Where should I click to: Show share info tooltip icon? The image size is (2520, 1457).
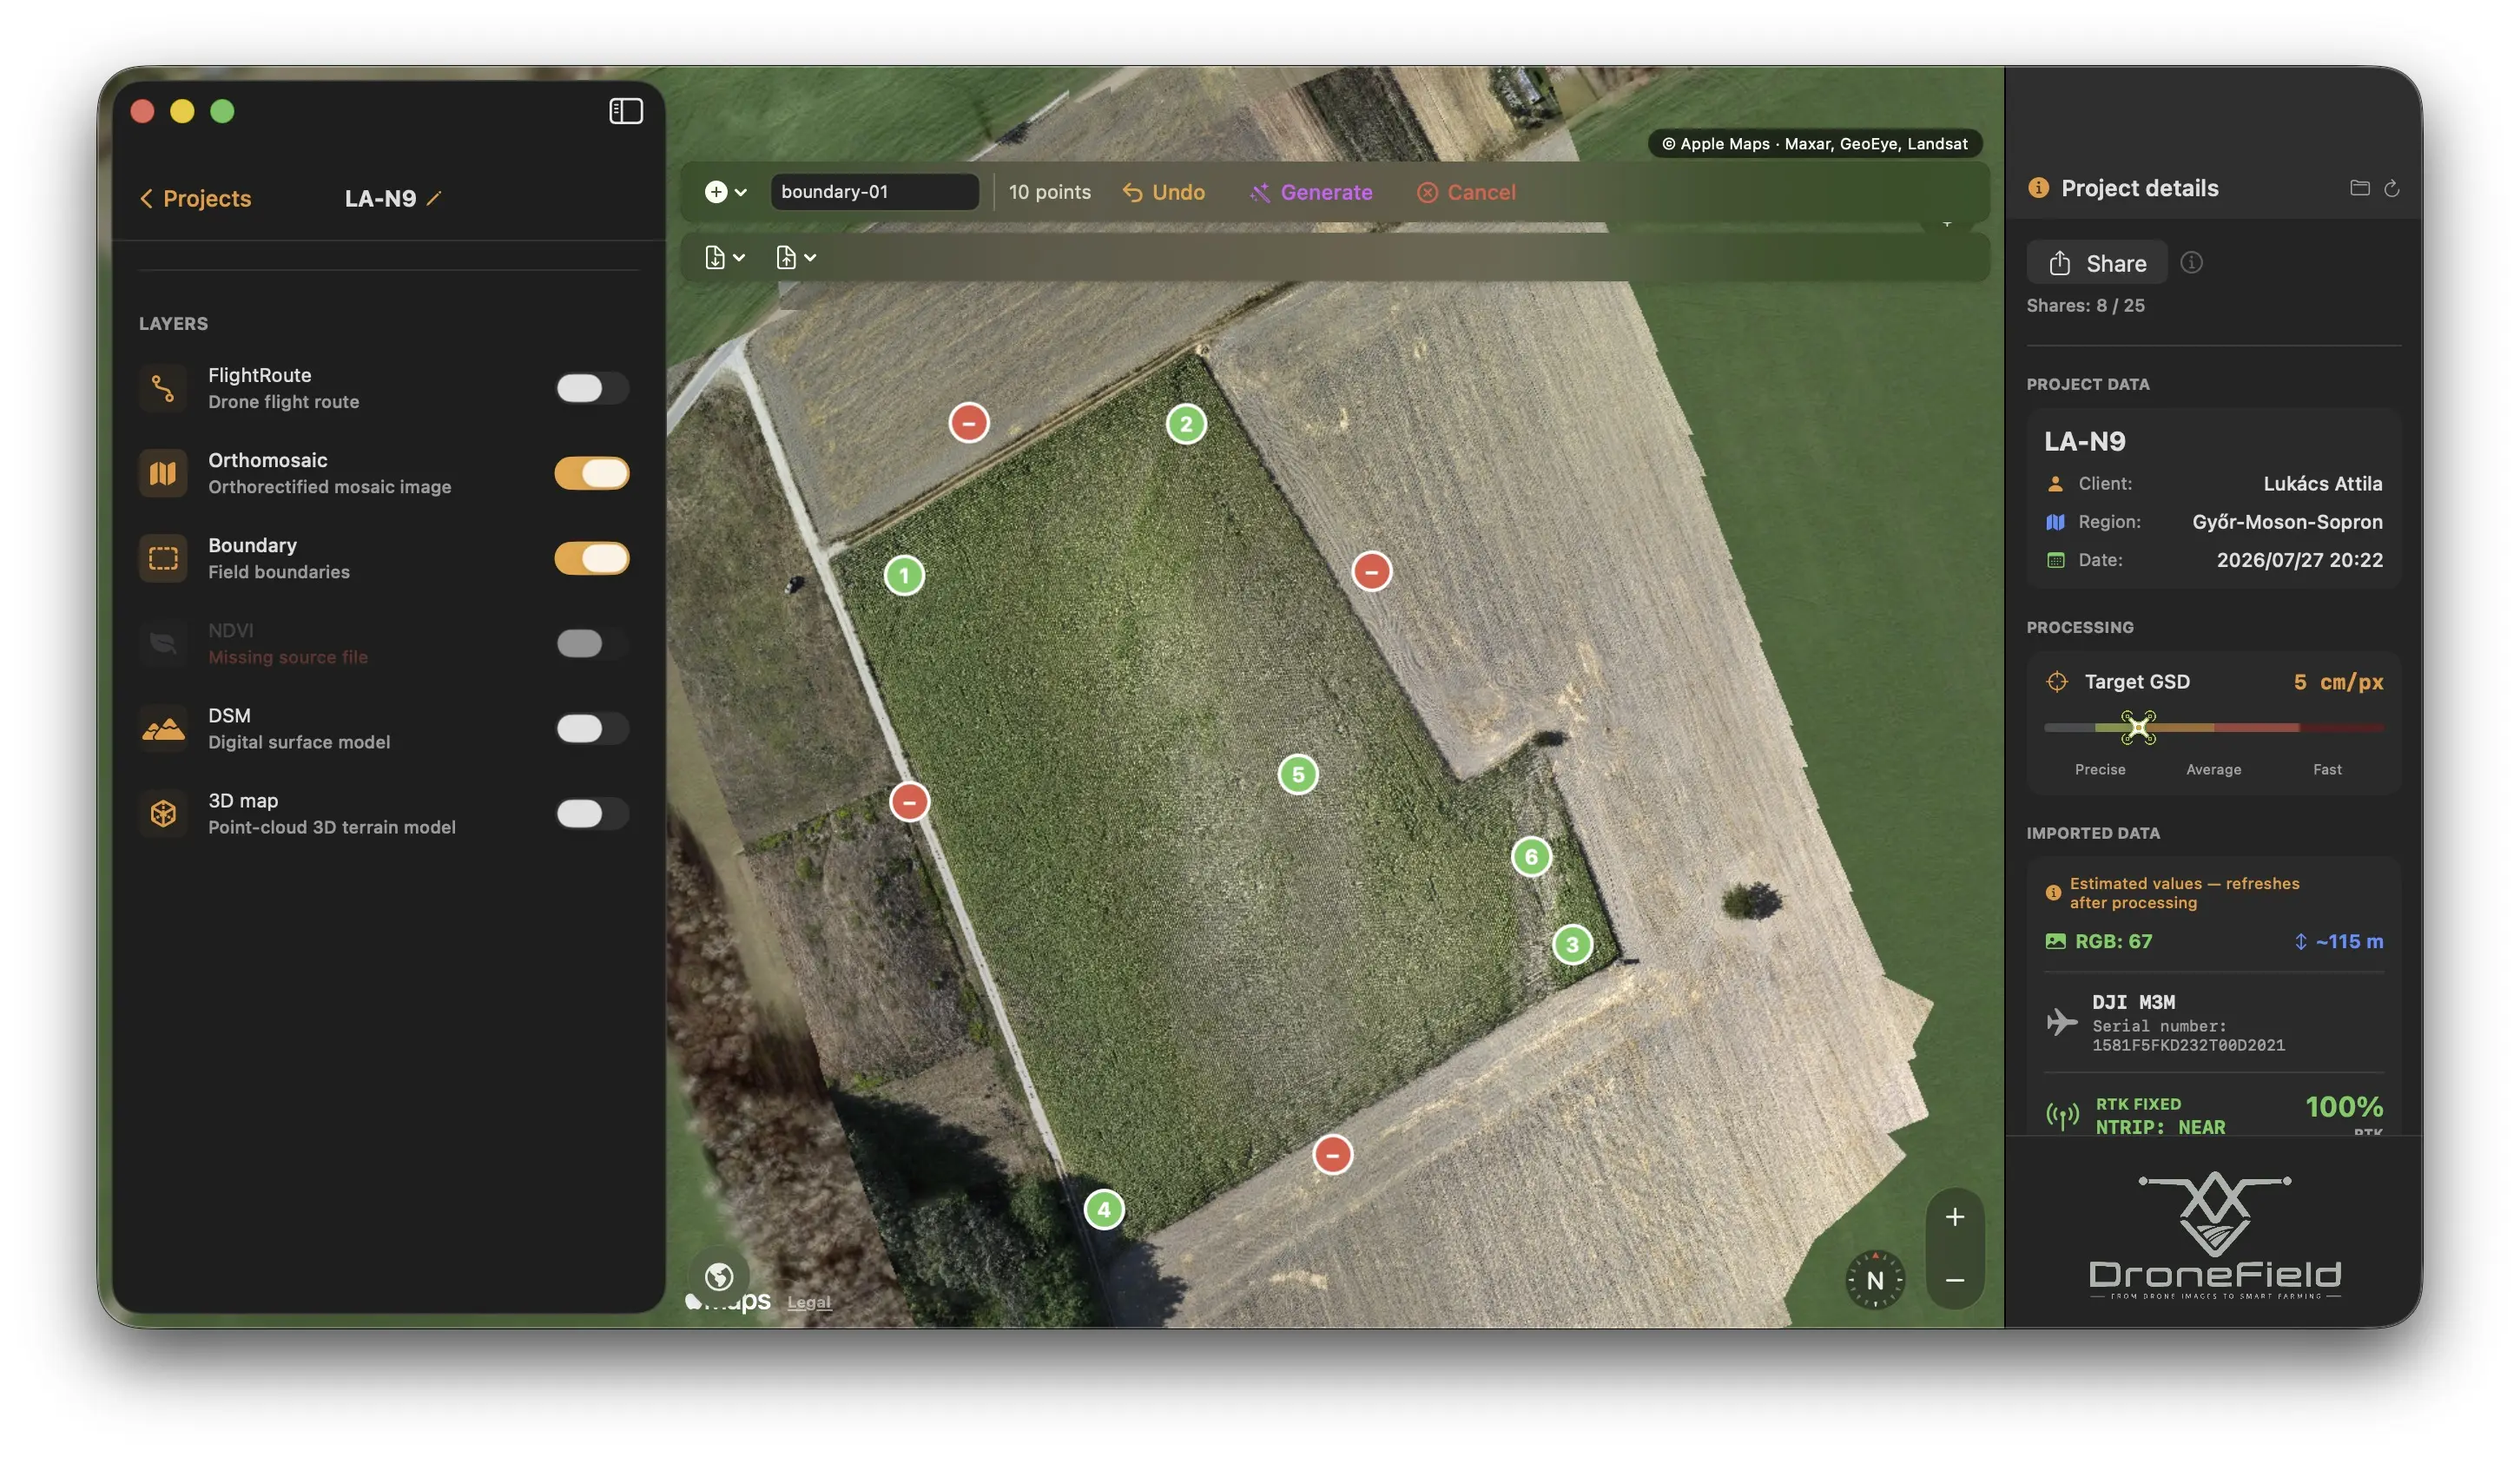pyautogui.click(x=2191, y=262)
